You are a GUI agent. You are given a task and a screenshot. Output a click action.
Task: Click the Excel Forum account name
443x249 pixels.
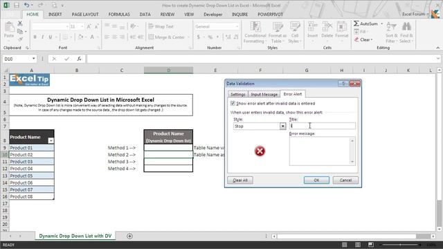[x=413, y=14]
